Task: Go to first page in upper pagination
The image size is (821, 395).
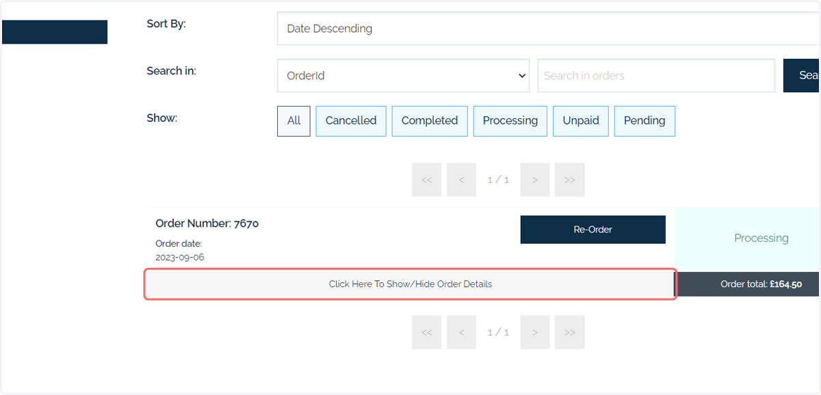Action: 427,180
